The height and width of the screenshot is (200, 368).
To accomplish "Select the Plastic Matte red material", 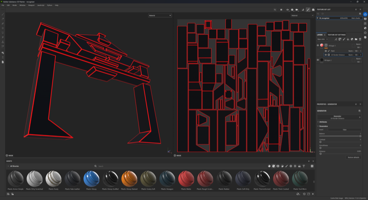I will pyautogui.click(x=186, y=179).
